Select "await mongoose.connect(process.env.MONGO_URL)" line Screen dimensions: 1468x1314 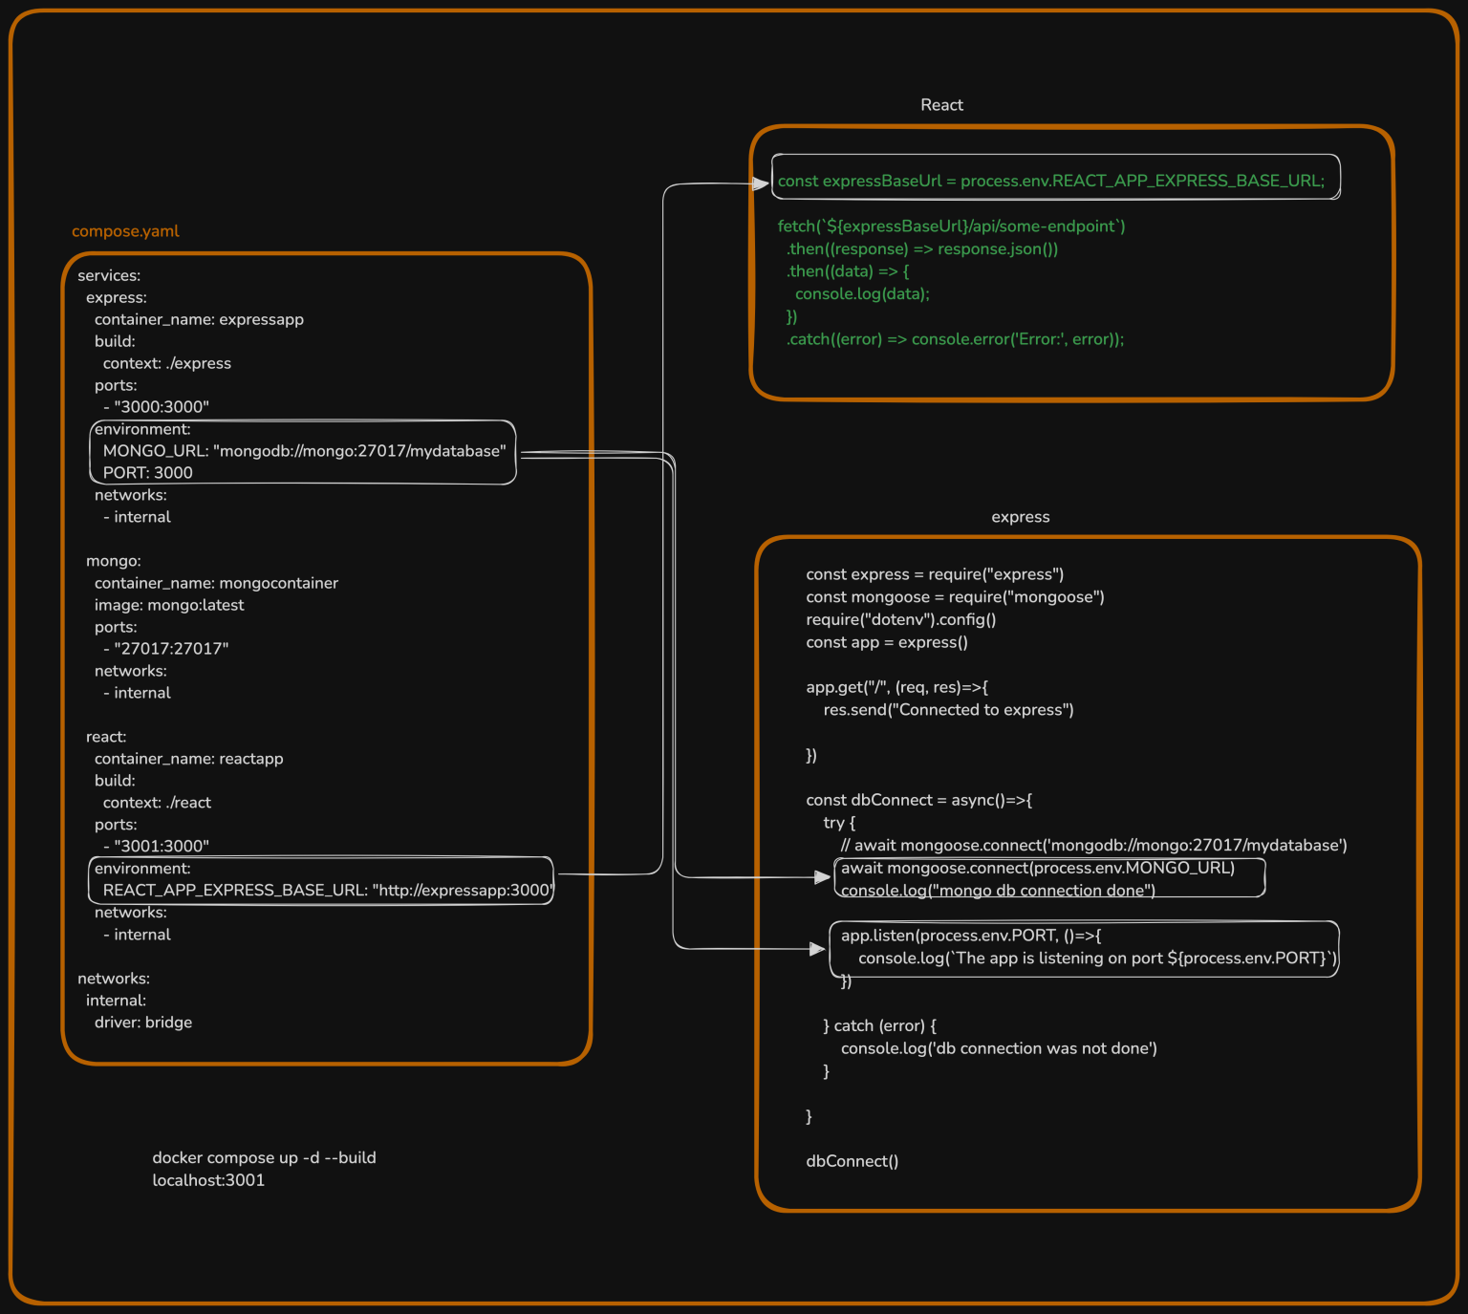coord(1038,868)
